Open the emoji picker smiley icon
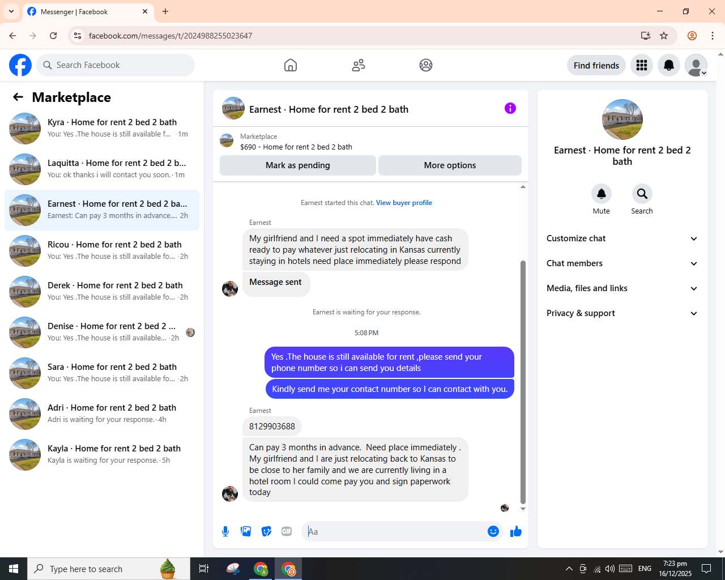Viewport: 725px width, 580px height. [493, 531]
